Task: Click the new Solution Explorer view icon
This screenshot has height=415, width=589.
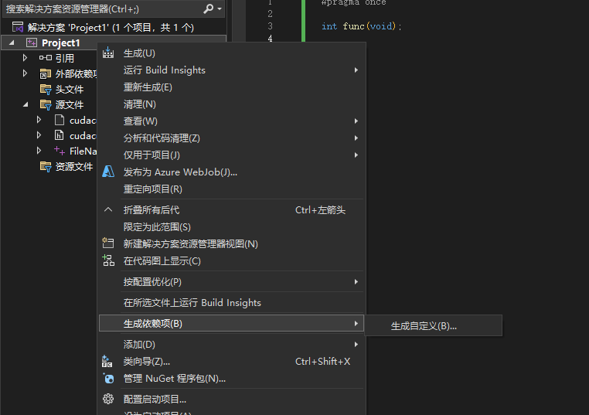Action: [108, 243]
